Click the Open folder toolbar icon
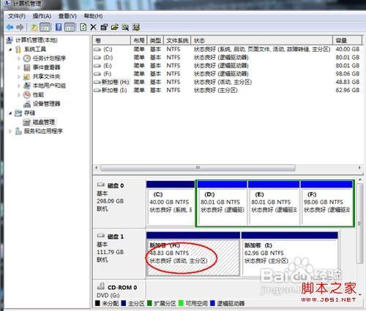 click(115, 27)
